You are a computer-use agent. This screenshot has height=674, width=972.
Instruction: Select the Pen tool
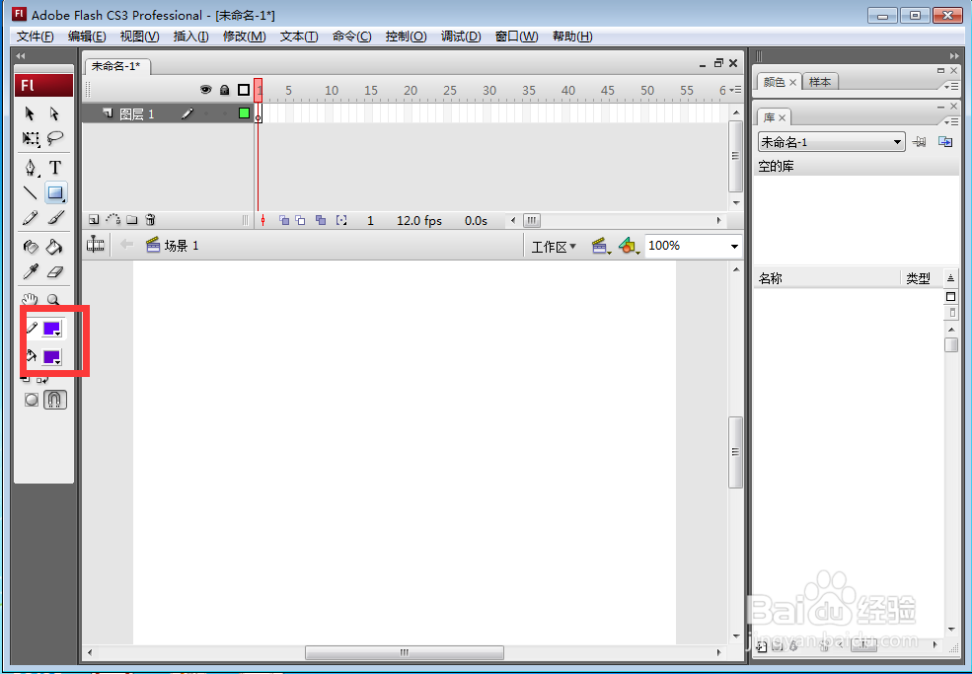click(30, 168)
